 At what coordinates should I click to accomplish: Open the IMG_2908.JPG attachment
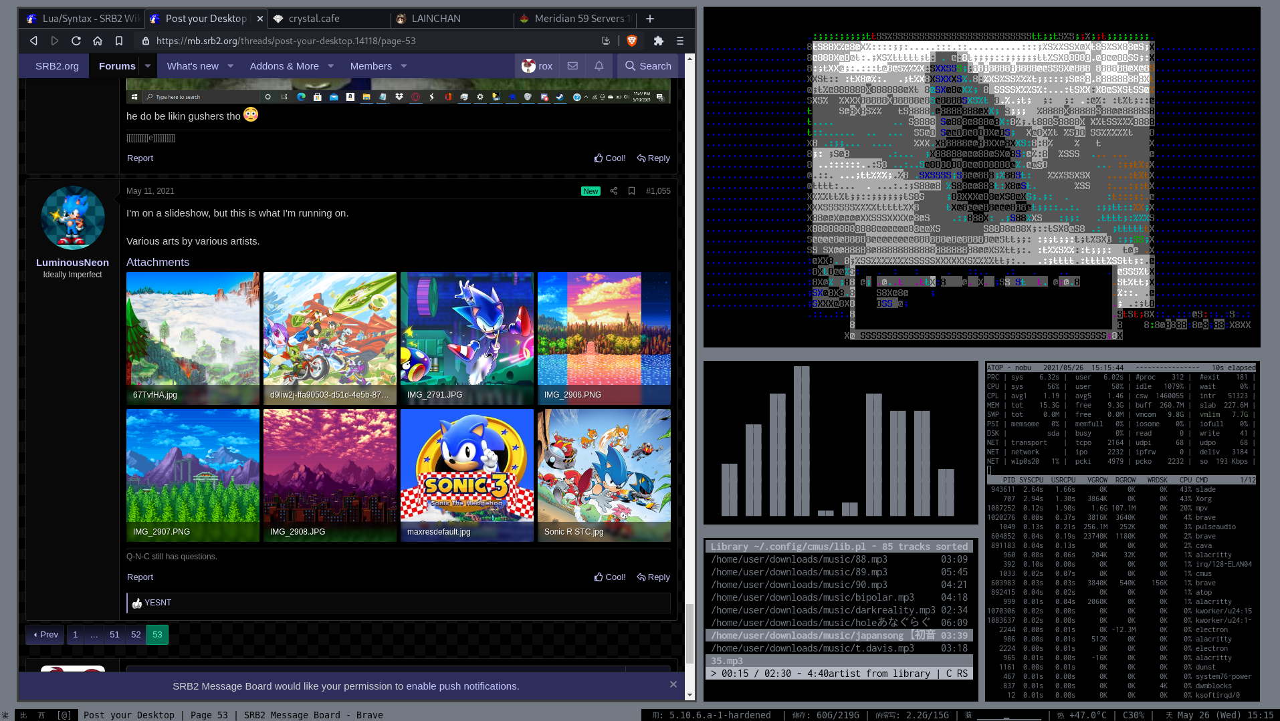[330, 475]
